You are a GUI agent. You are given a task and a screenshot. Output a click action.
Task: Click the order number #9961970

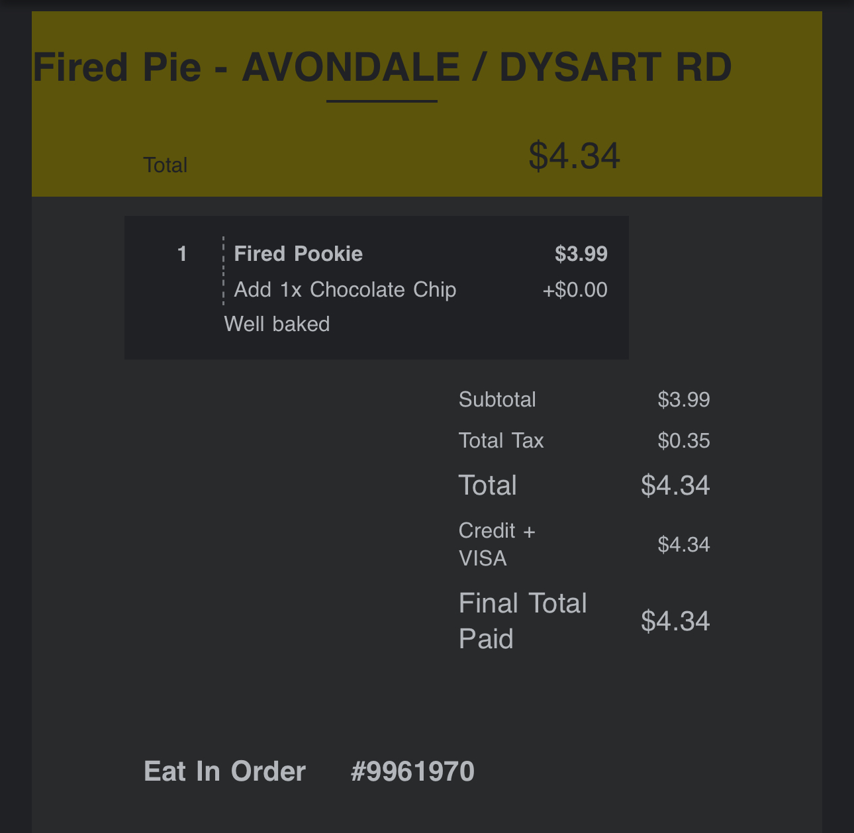412,771
